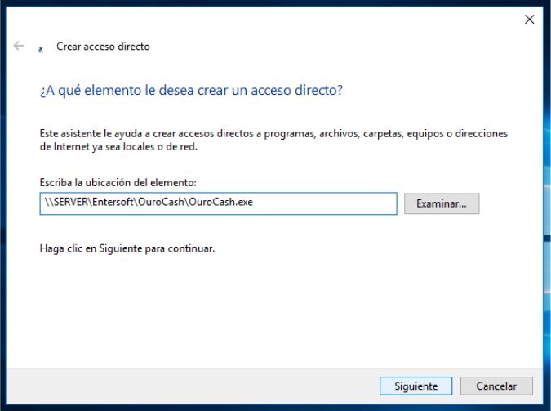The height and width of the screenshot is (411, 551).
Task: Click the desktop wallpaper strip beside the dialog
Action: tap(547, 211)
